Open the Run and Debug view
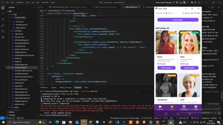This screenshot has width=223, height=125. 3,25
